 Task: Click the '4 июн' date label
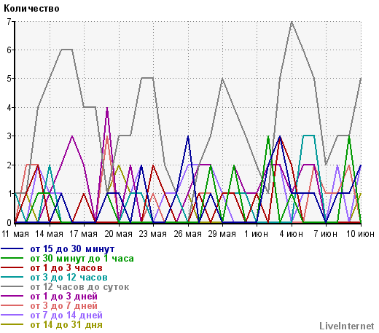point(291,234)
